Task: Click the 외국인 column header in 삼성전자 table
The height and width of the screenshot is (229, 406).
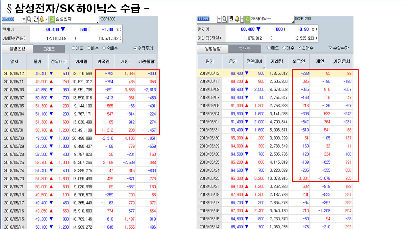Action: 103,61
